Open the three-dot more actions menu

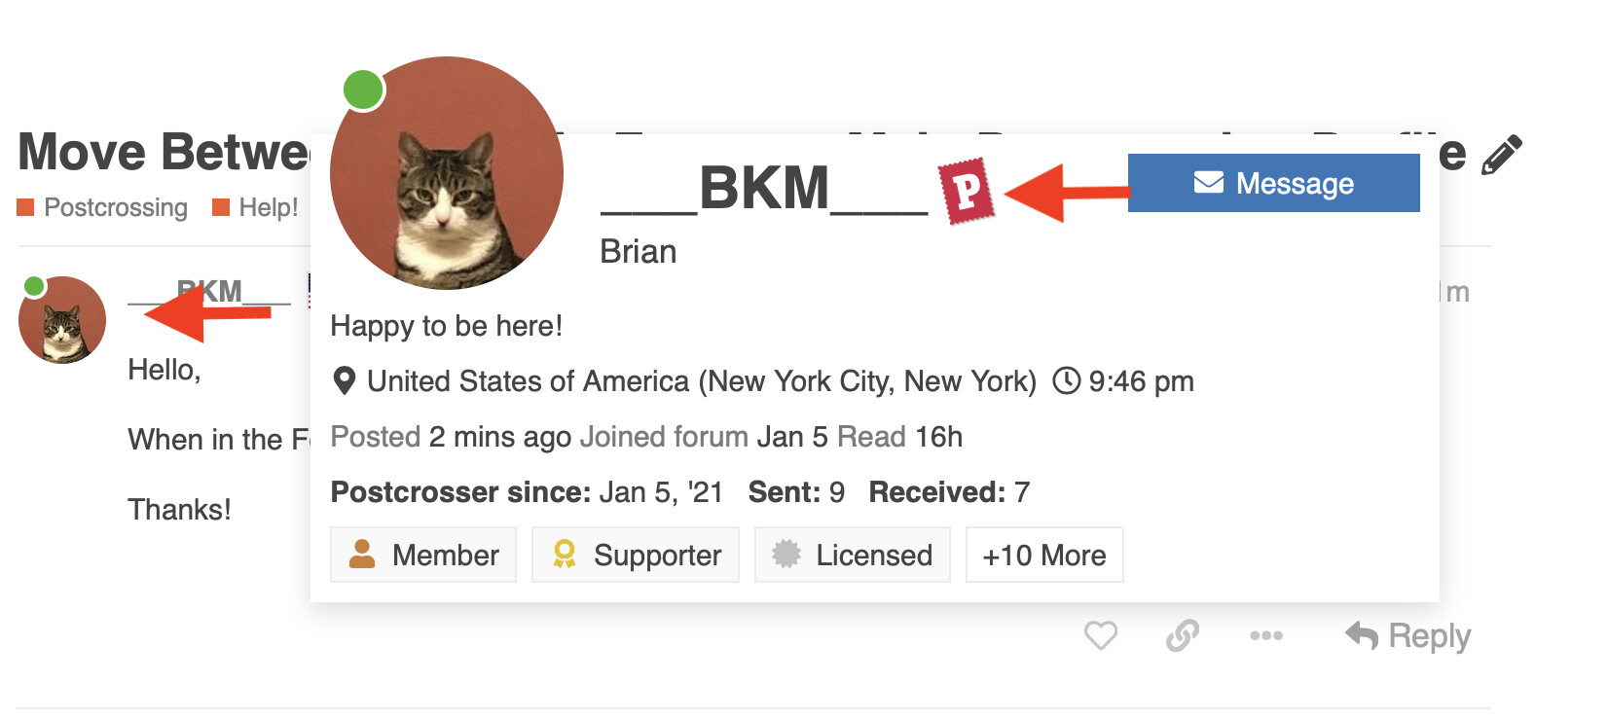1265,635
